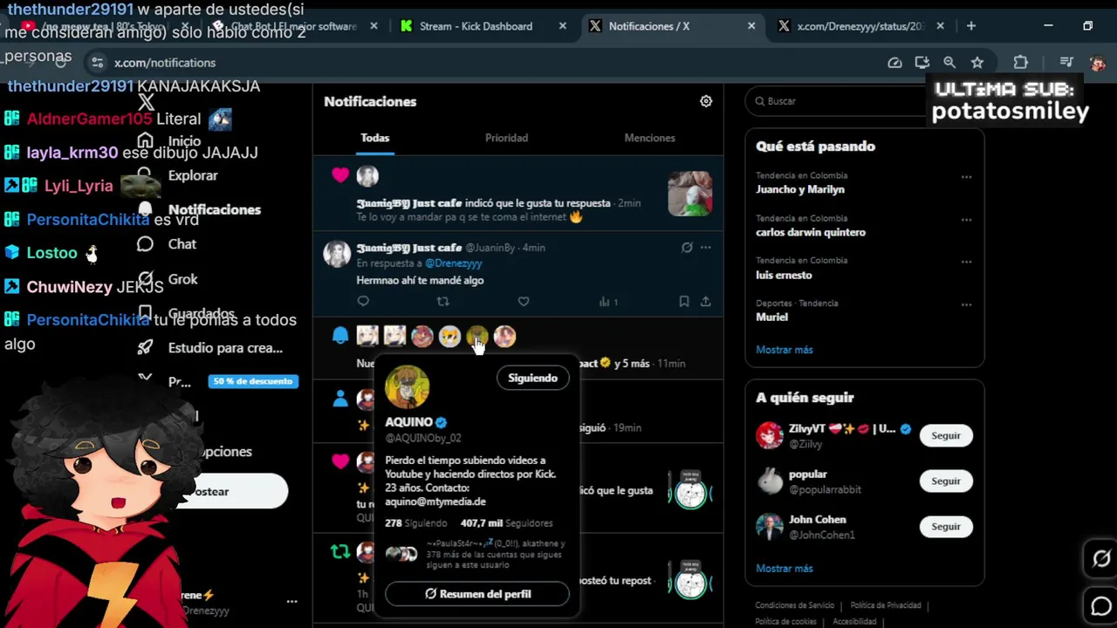Viewport: 1117px width, 628px height.
Task: Open Accesibilidad footer link
Action: click(x=854, y=622)
